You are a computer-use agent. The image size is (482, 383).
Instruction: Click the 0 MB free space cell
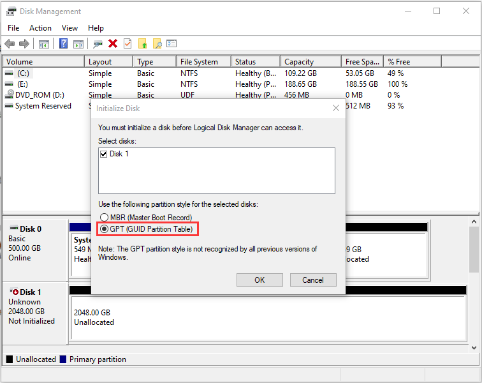tap(354, 95)
